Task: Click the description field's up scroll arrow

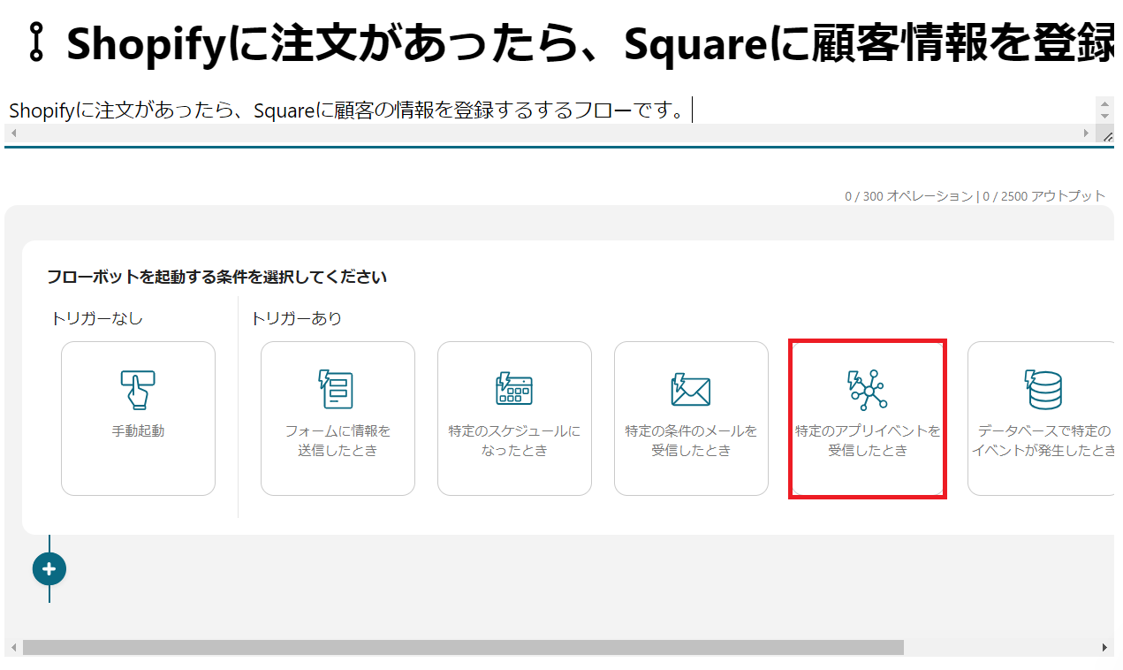Action: coord(1104,103)
